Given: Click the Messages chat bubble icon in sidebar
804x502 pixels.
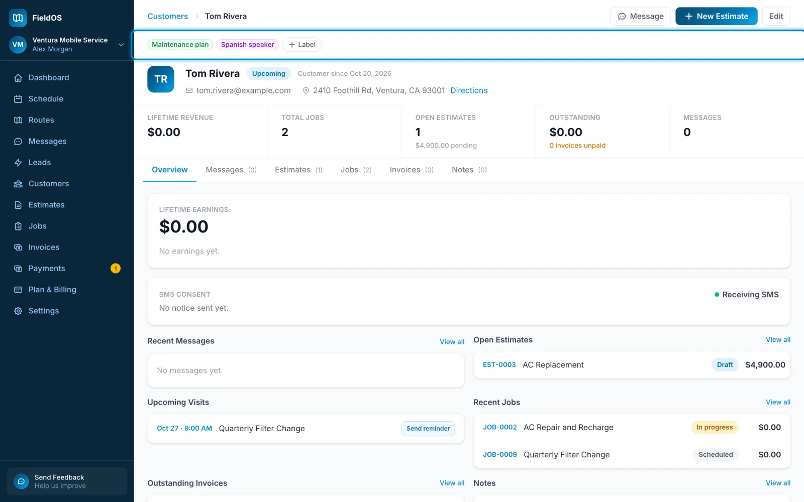Looking at the screenshot, I should (x=18, y=142).
